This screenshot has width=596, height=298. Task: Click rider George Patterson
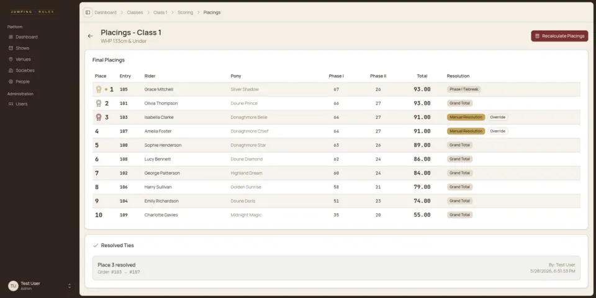tap(162, 173)
